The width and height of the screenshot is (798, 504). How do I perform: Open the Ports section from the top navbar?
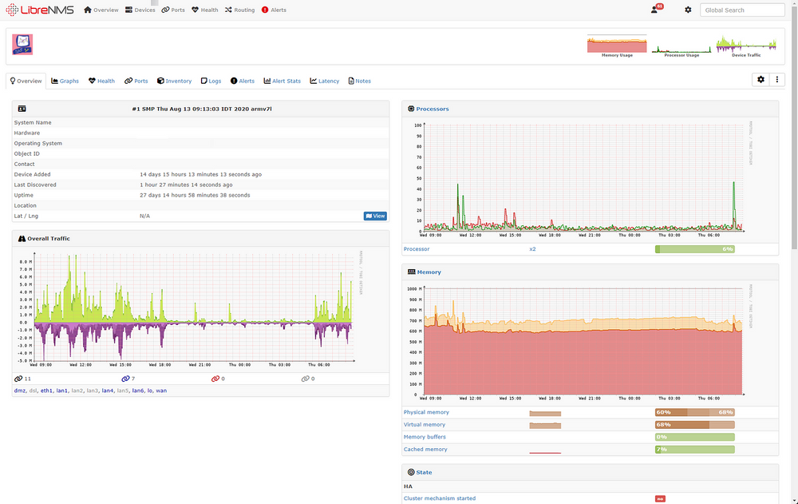point(173,10)
